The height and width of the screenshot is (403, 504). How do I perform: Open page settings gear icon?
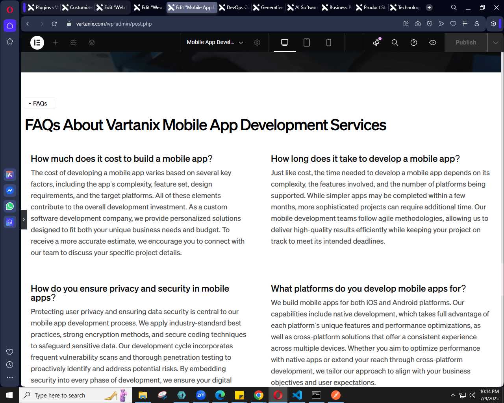(x=257, y=43)
